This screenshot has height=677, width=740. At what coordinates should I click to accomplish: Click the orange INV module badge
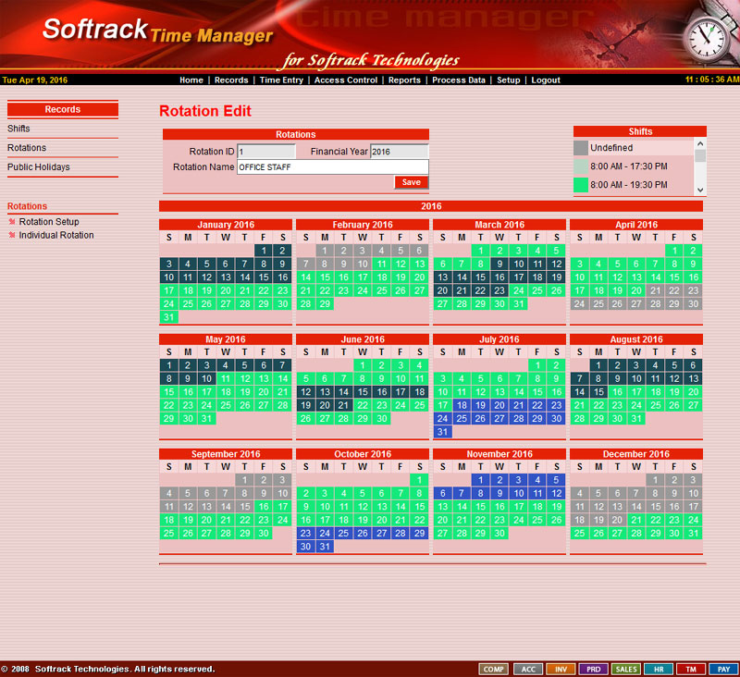click(x=561, y=669)
